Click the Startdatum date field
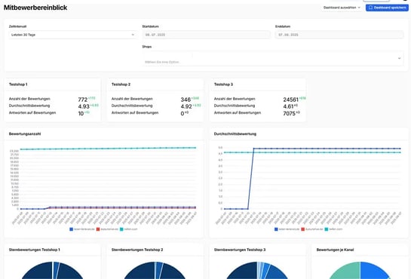 pyautogui.click(x=206, y=35)
